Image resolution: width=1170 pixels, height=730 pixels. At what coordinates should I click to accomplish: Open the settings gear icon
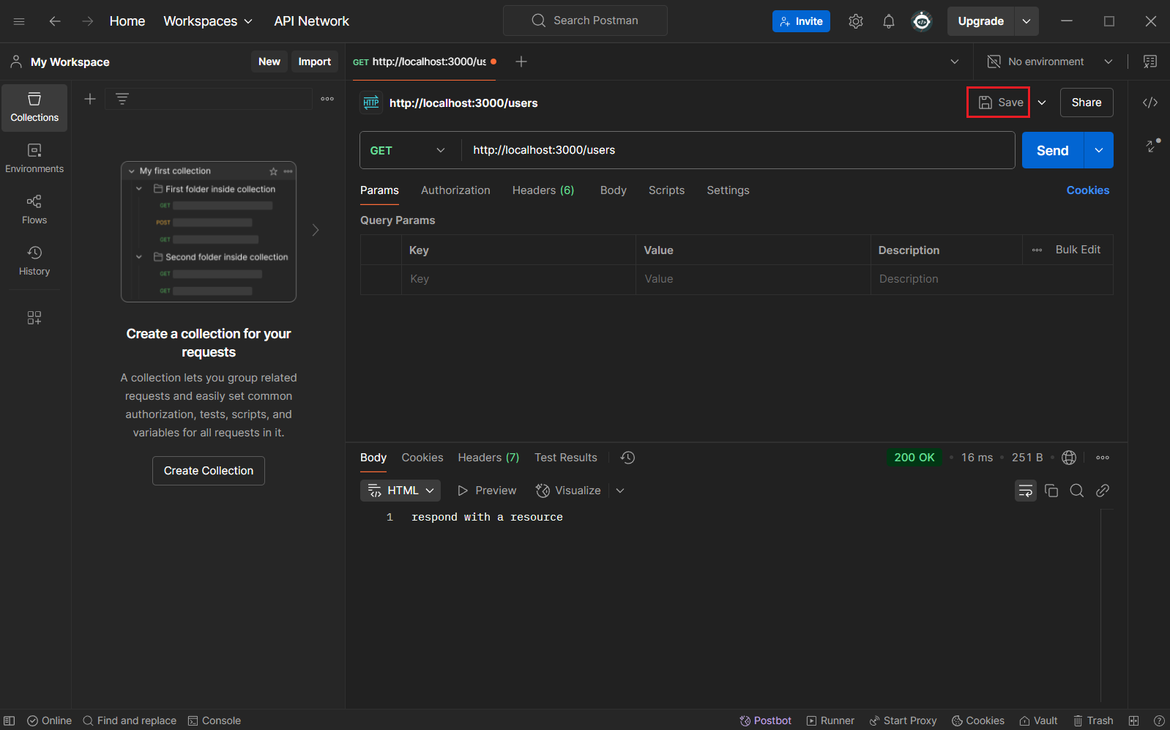pos(856,21)
